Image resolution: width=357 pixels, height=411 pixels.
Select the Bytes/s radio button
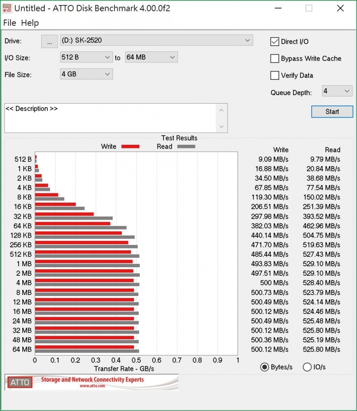coord(264,367)
